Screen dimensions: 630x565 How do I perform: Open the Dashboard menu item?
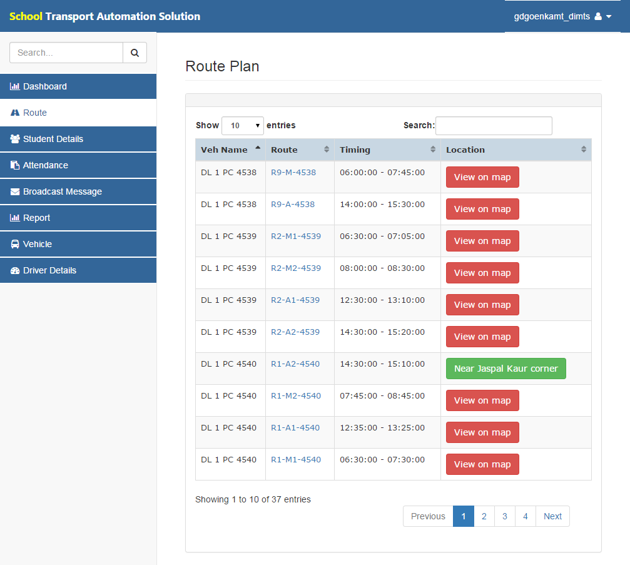pyautogui.click(x=78, y=86)
